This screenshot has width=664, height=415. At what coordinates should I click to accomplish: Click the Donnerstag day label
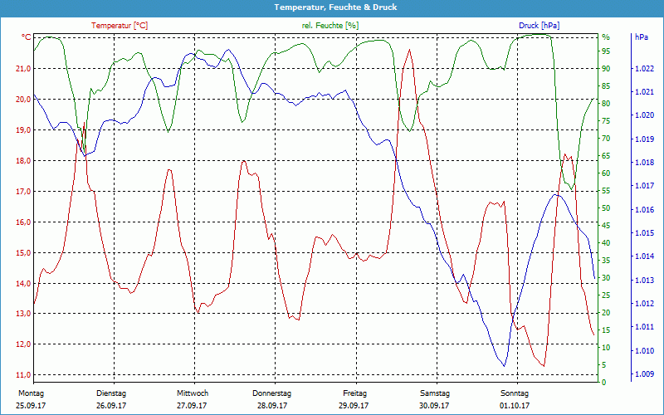coord(272,393)
